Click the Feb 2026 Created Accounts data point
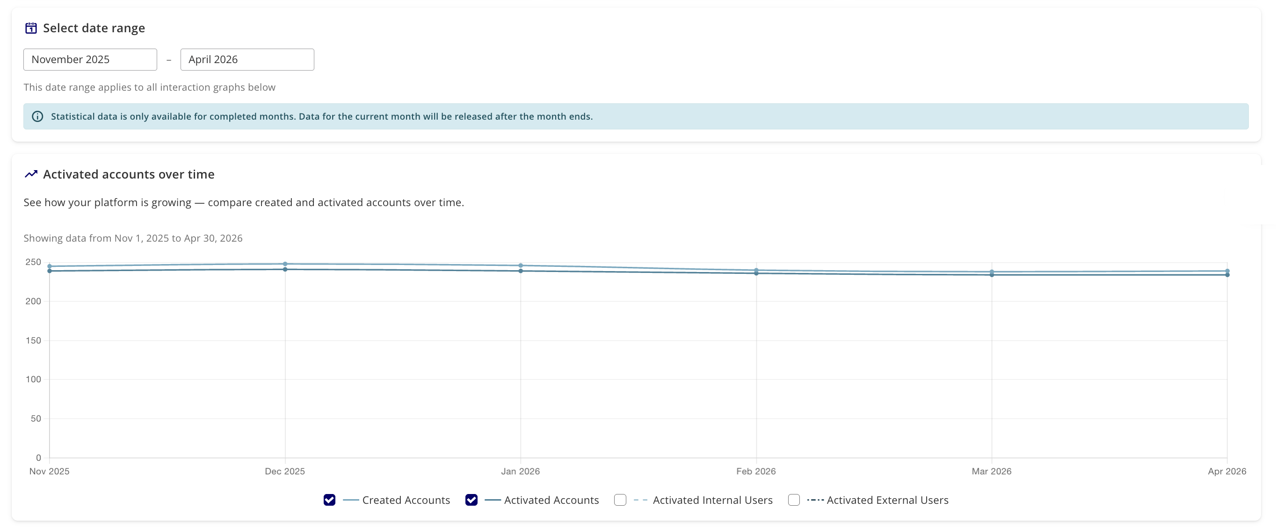 (x=756, y=271)
